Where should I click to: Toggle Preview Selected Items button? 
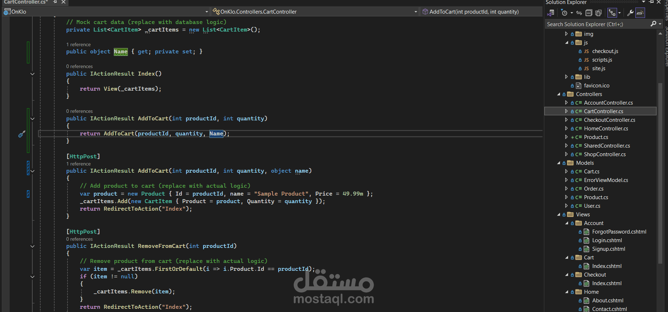tap(640, 13)
